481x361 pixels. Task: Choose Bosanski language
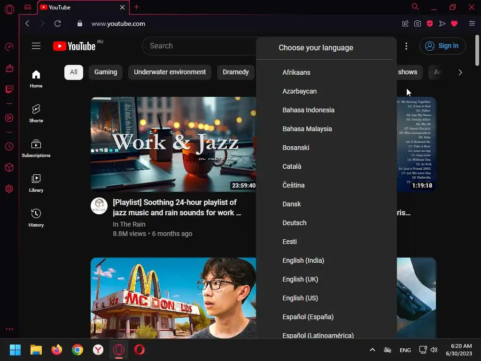[x=326, y=148]
